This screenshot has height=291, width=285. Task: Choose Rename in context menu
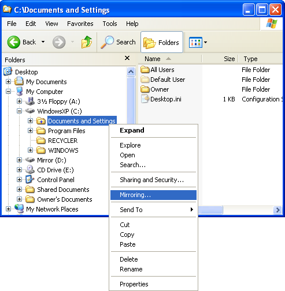(x=153, y=269)
